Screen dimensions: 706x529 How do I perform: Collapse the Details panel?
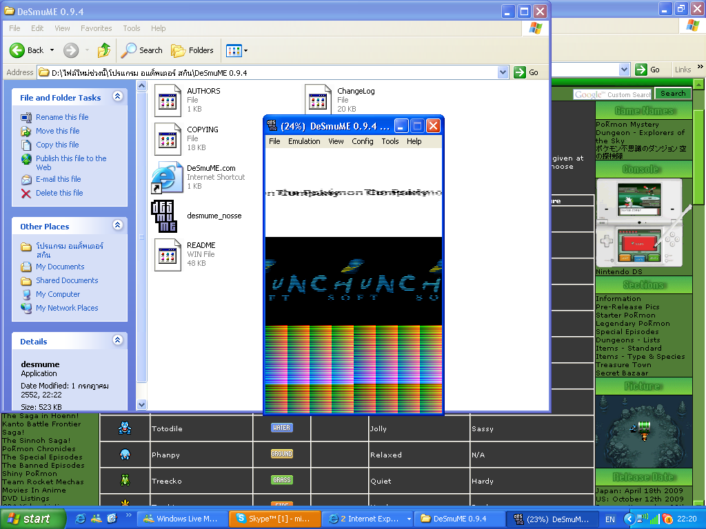pyautogui.click(x=117, y=340)
